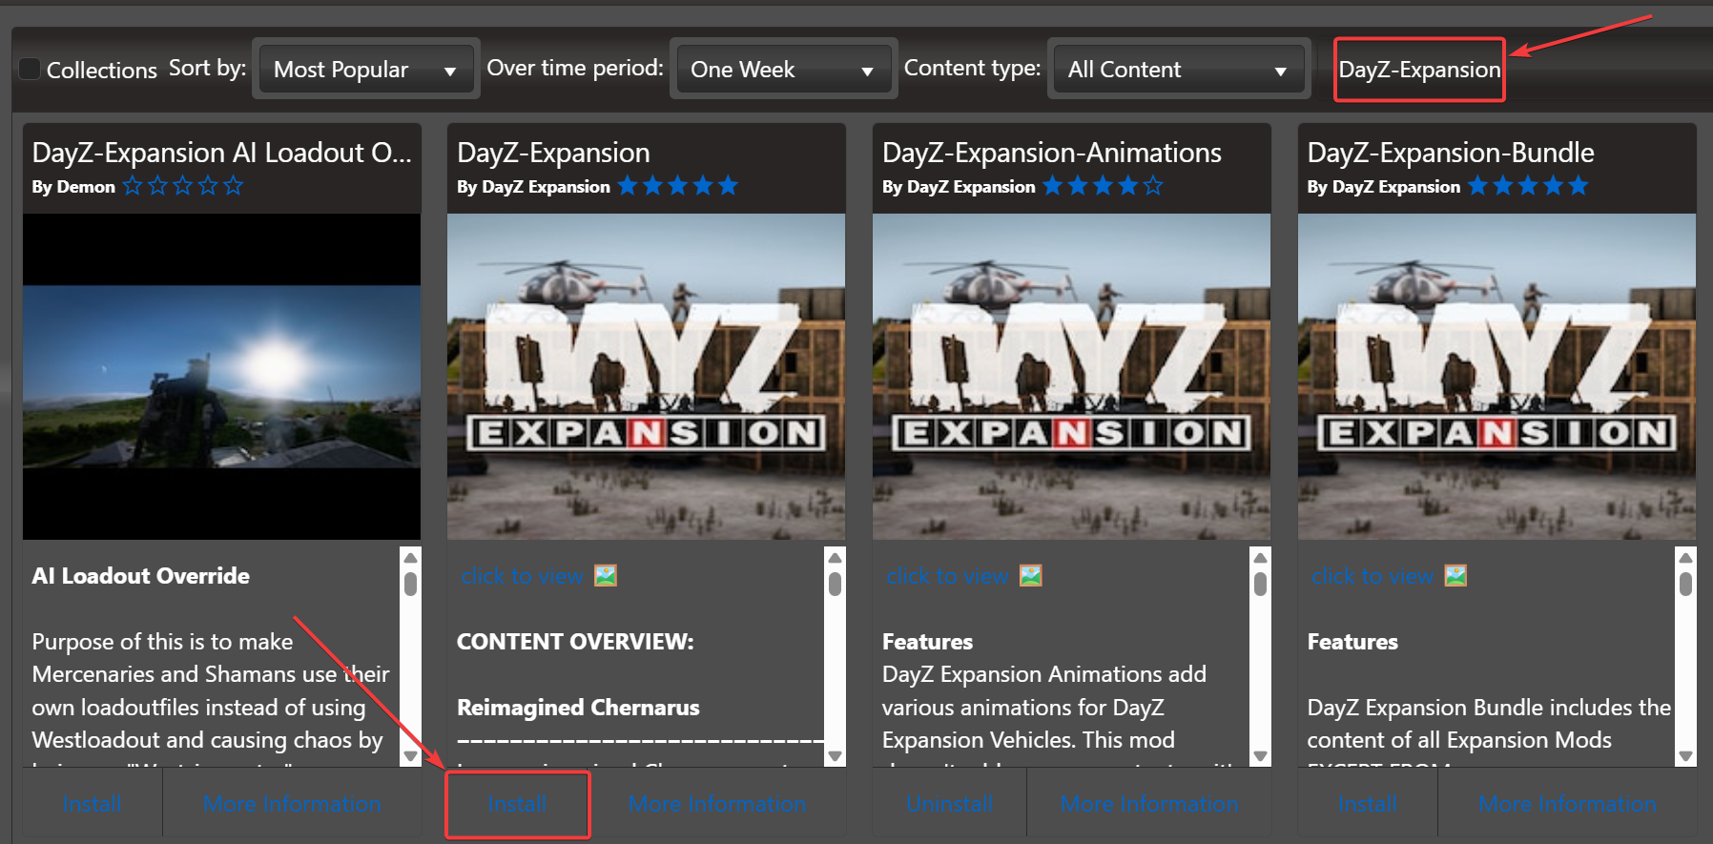Click scroll down arrow in DayZ-Expansion description

(x=836, y=756)
